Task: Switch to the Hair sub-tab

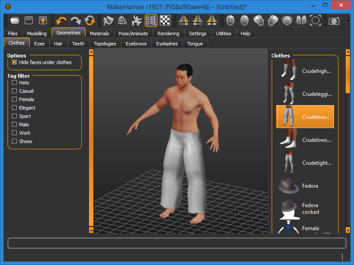Action: click(58, 44)
